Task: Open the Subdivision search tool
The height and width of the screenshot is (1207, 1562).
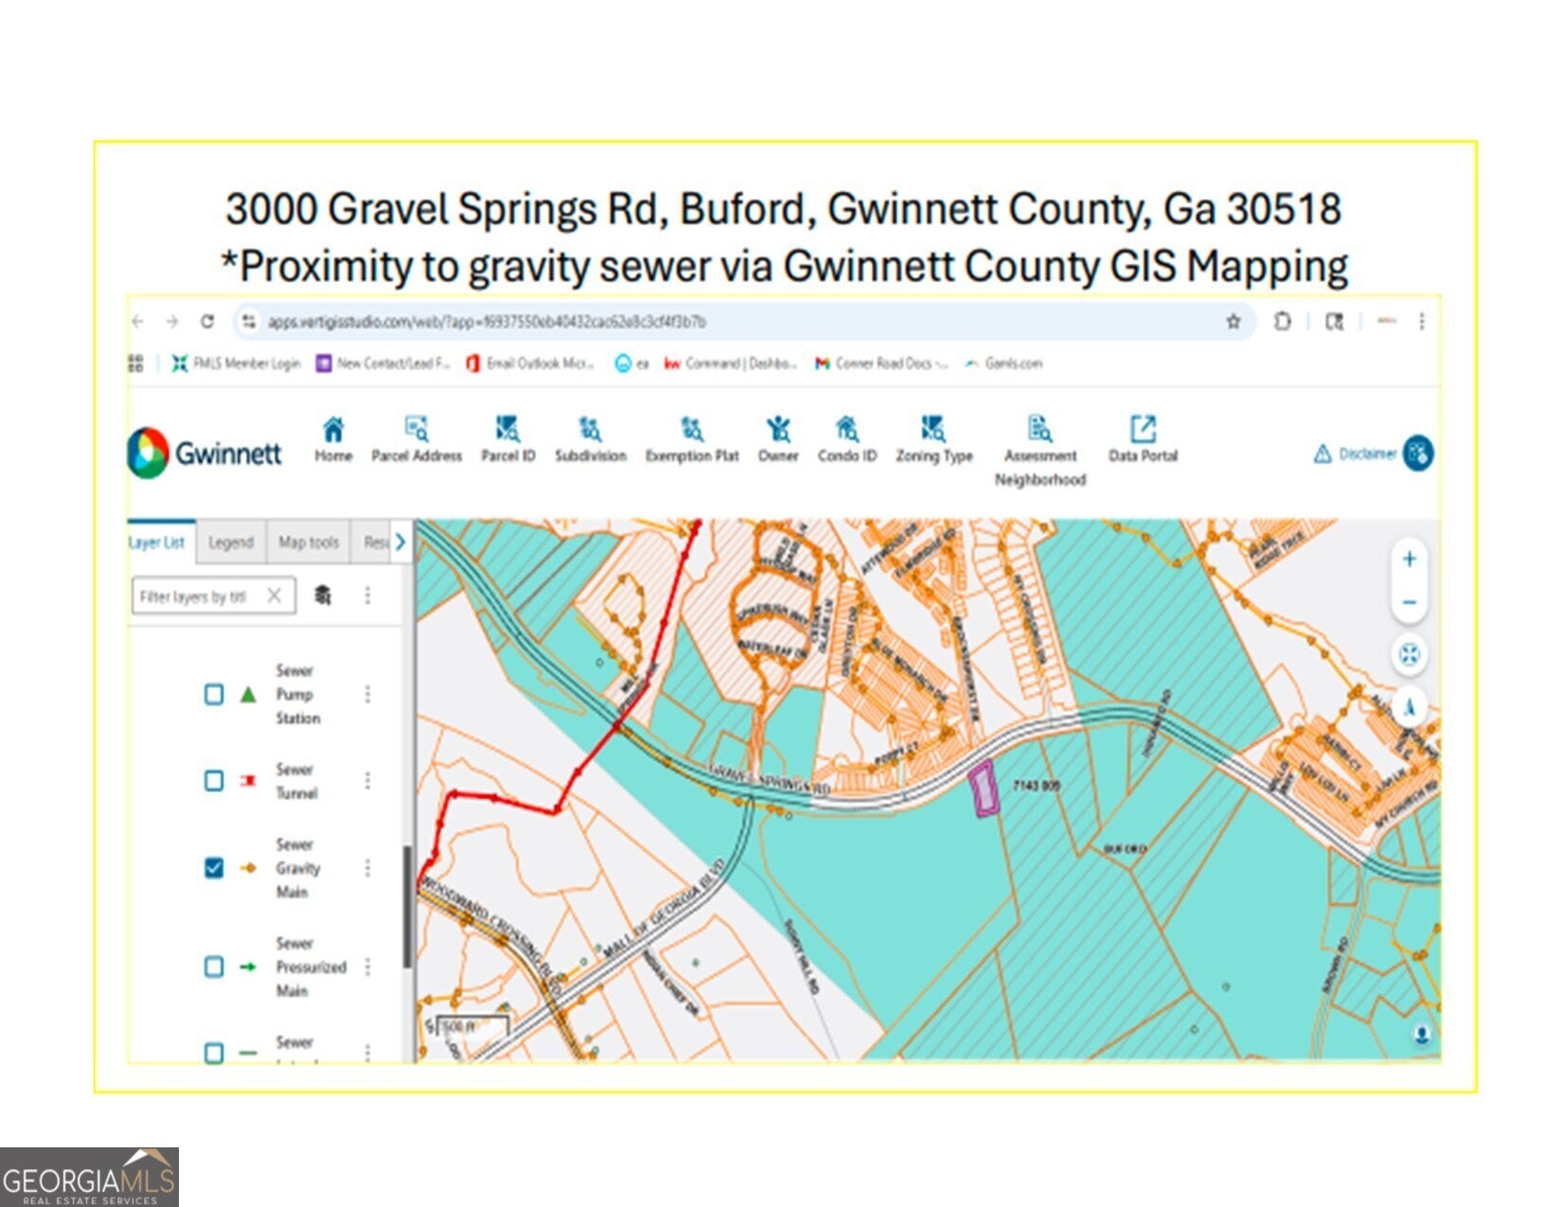Action: coord(590,431)
